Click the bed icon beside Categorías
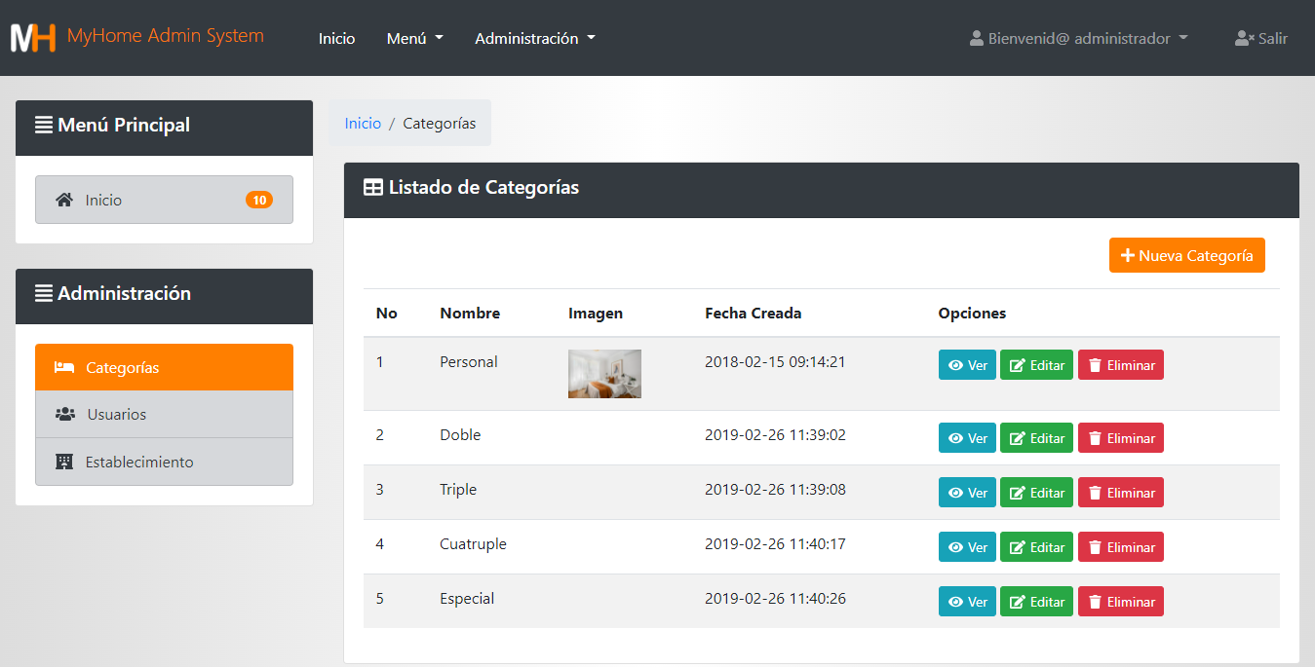Viewport: 1315px width, 667px height. 64,368
